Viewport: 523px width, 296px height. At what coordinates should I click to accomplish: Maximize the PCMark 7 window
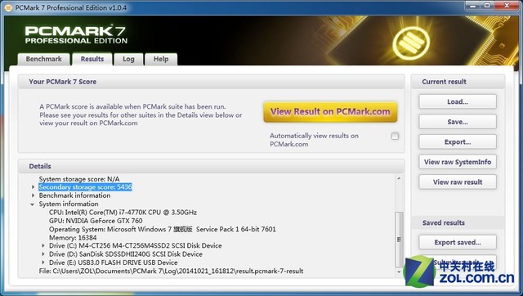coord(487,6)
